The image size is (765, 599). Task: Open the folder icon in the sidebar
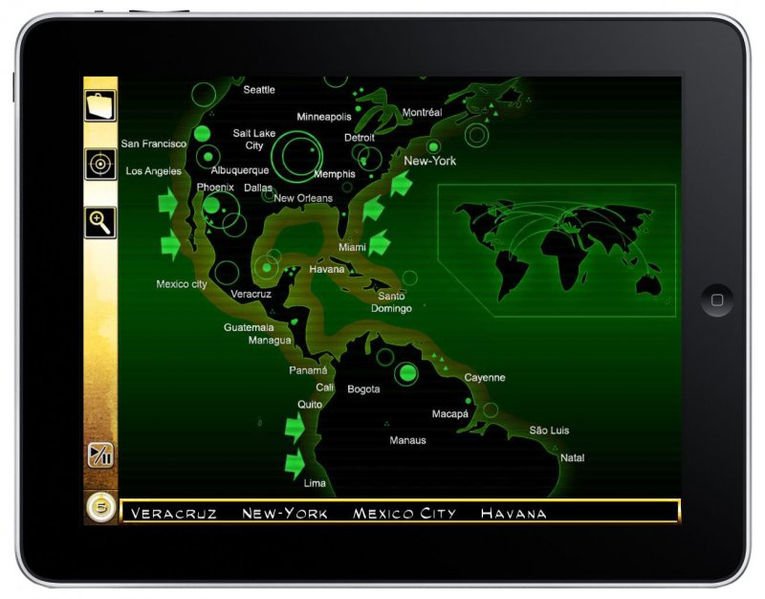tap(101, 105)
